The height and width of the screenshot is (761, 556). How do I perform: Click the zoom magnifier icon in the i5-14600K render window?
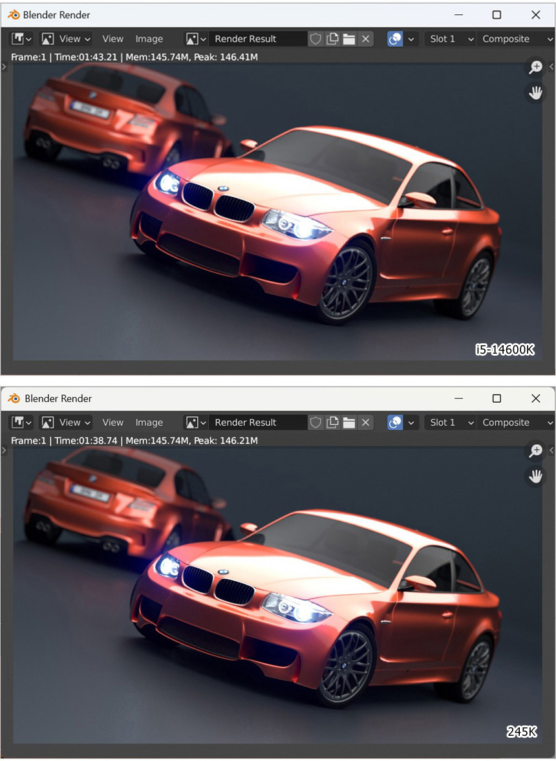coord(535,67)
